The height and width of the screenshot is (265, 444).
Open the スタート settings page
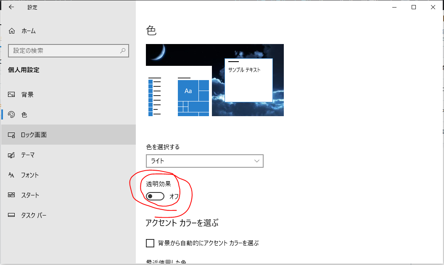tap(69, 195)
